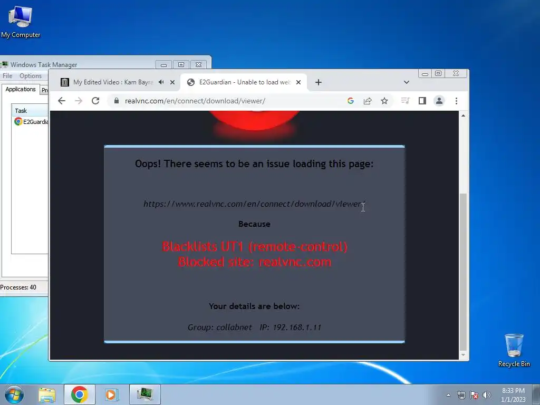Open My Computer desktop icon
540x405 pixels.
click(x=21, y=21)
